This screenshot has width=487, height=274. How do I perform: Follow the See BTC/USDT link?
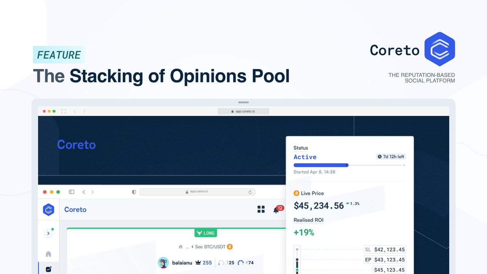[210, 247]
